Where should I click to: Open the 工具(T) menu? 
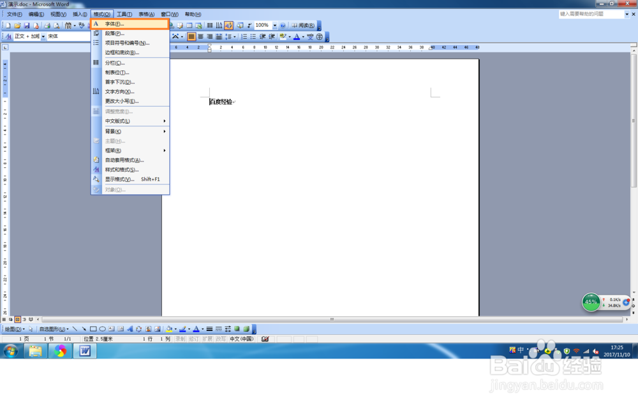(124, 14)
